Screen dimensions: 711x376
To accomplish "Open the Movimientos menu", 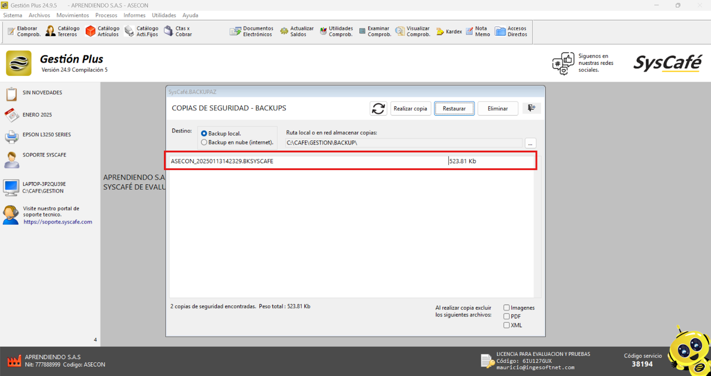I will (72, 15).
